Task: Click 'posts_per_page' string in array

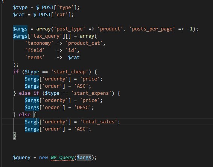Action: tap(152, 29)
